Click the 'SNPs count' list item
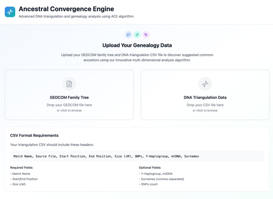The height and width of the screenshot is (199, 273). click(149, 184)
